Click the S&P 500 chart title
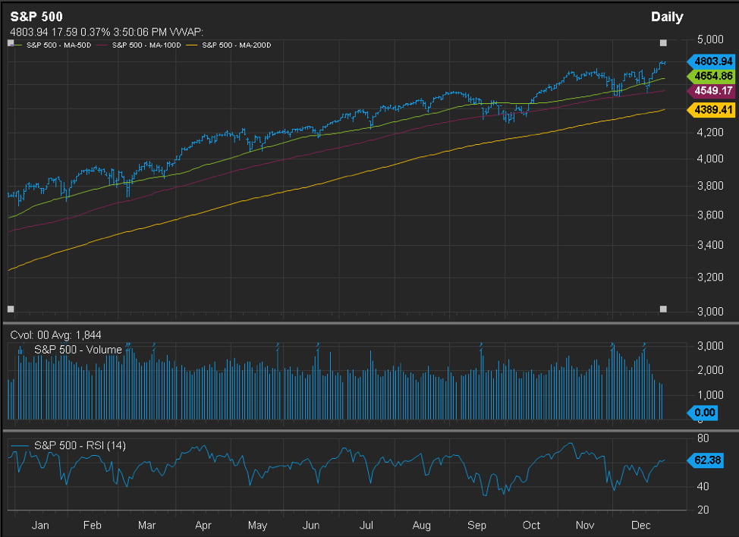 pos(36,17)
